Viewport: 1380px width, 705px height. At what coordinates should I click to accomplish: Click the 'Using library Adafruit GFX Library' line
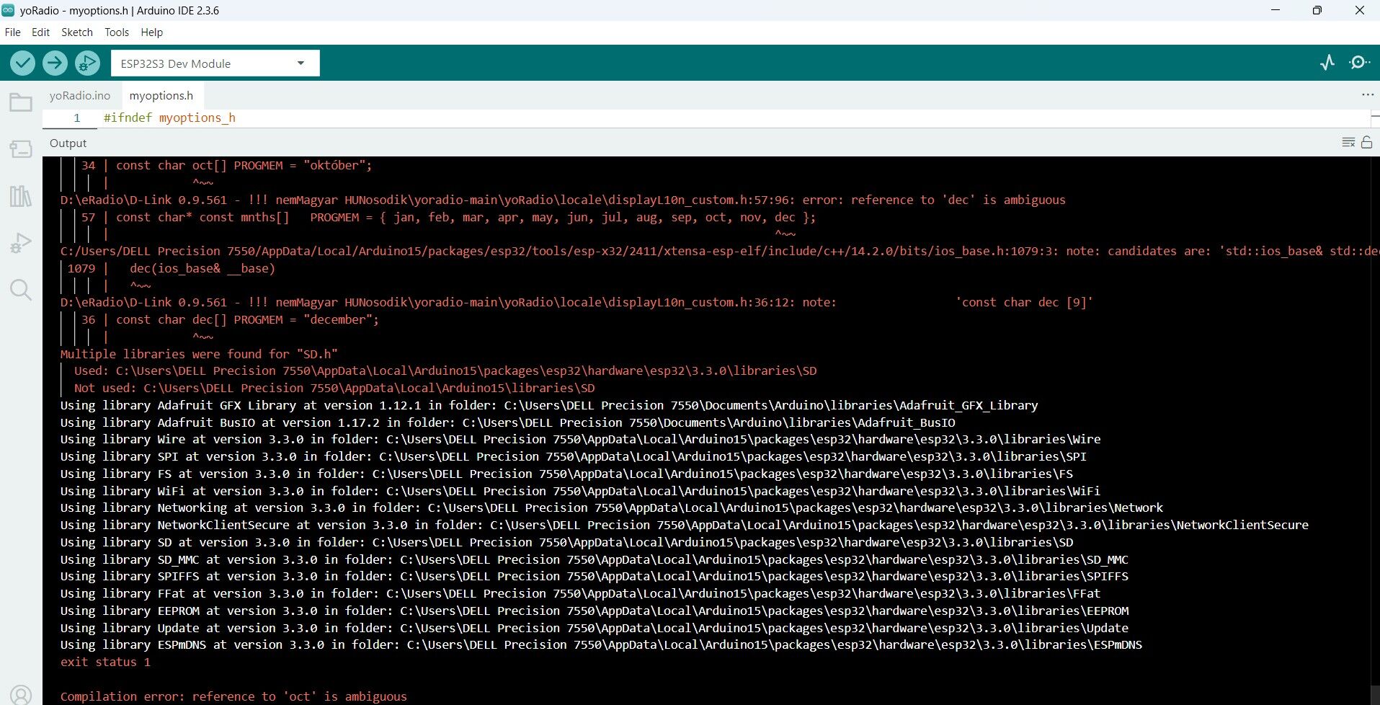(549, 405)
